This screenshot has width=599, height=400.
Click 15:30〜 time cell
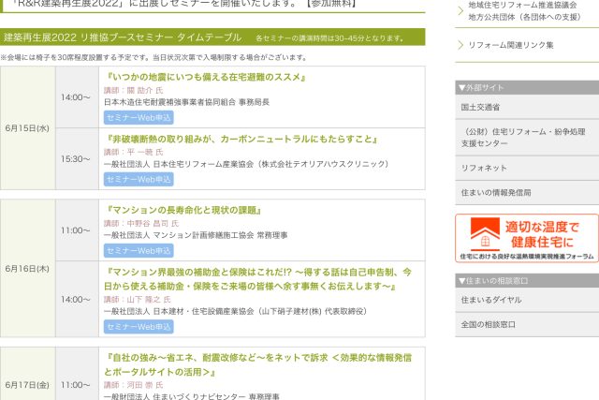coord(77,159)
